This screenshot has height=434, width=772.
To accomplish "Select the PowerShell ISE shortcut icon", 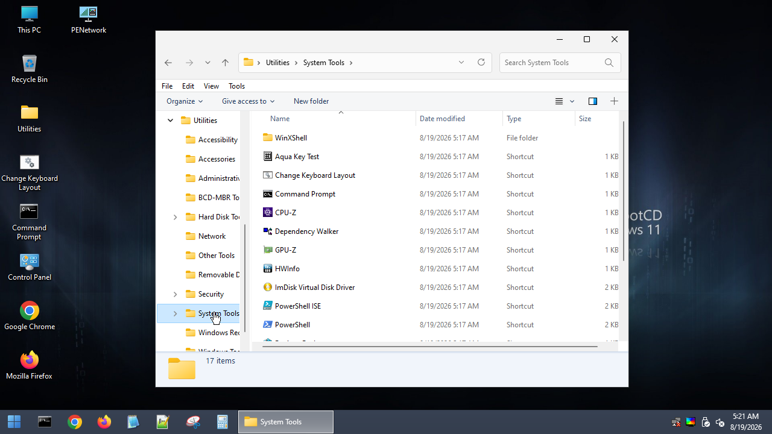I will 268,306.
